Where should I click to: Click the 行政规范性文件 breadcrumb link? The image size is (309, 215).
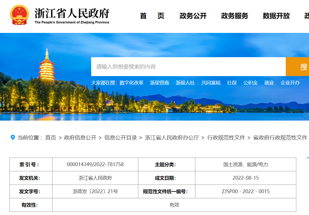coord(226,138)
